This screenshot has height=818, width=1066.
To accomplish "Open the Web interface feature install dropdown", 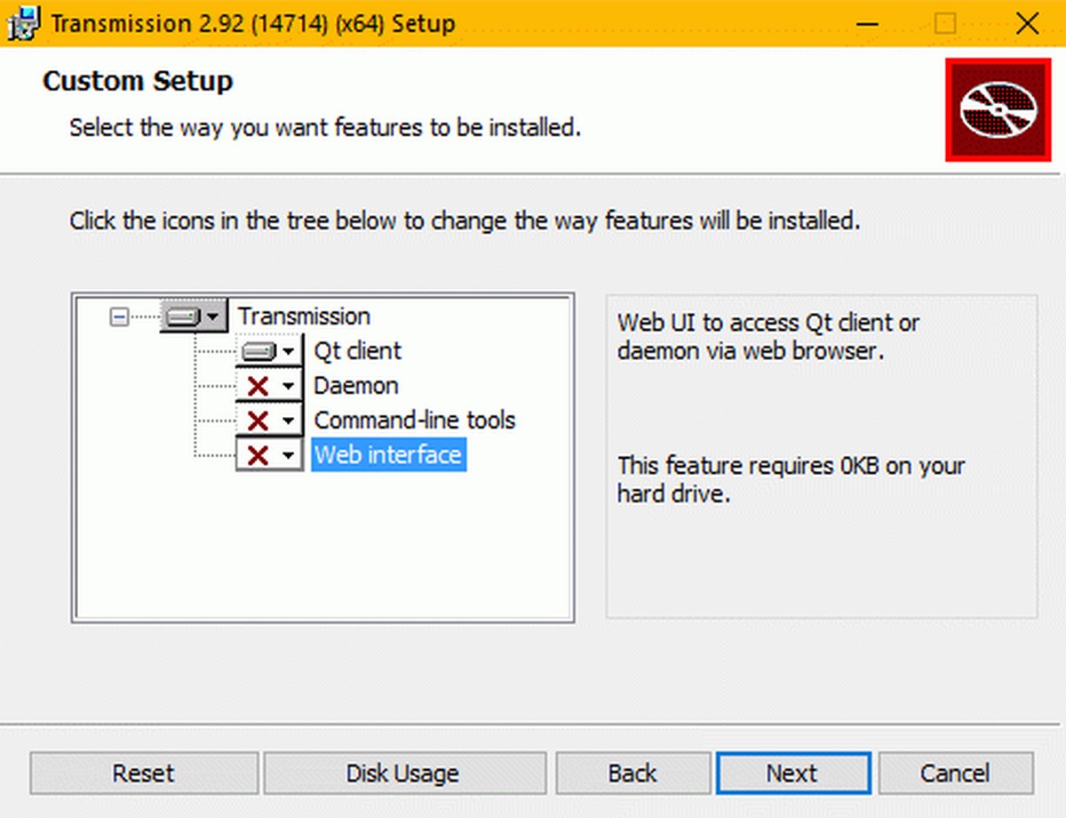I will point(269,455).
